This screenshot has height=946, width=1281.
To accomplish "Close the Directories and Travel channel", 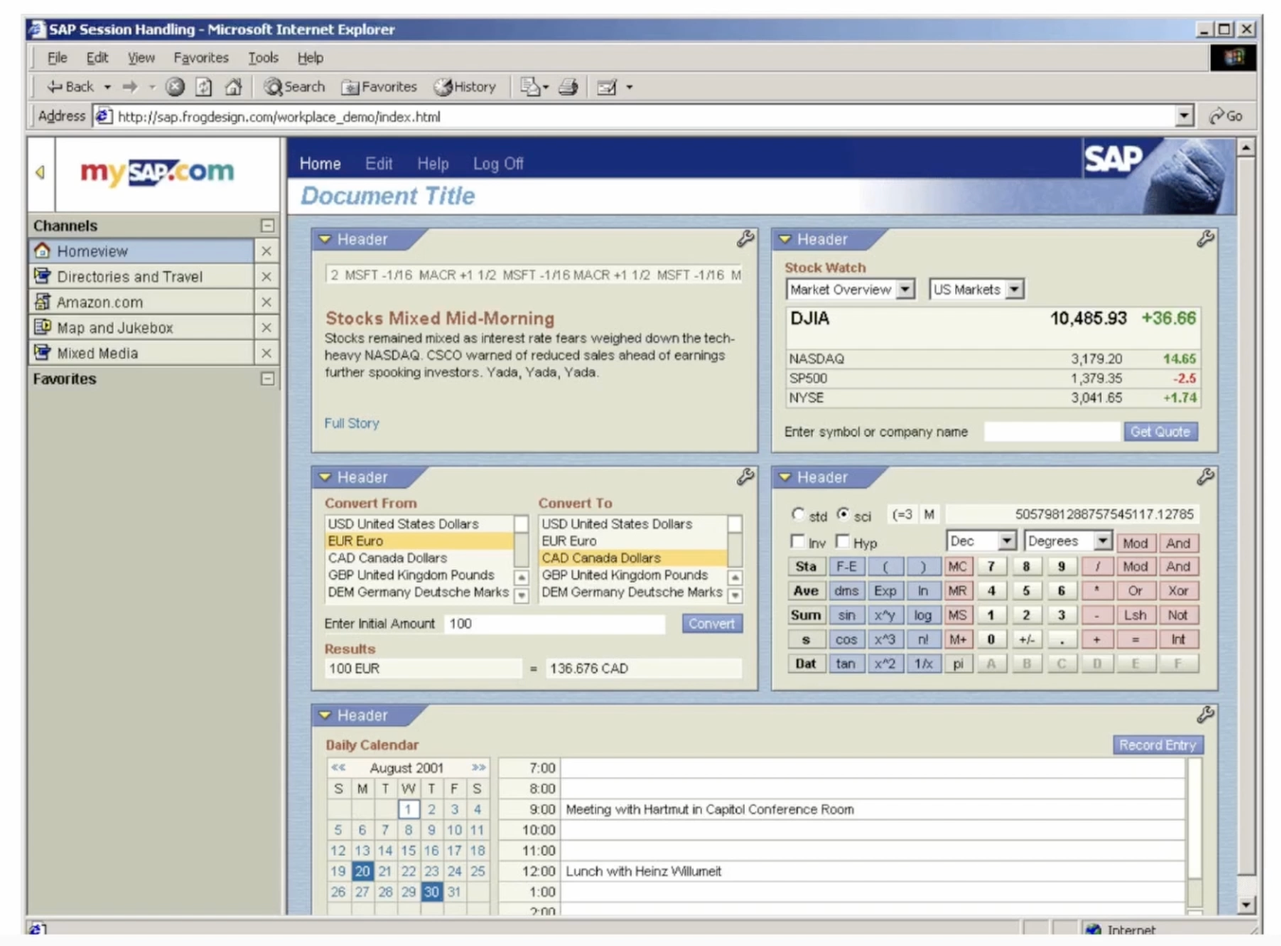I will point(266,277).
